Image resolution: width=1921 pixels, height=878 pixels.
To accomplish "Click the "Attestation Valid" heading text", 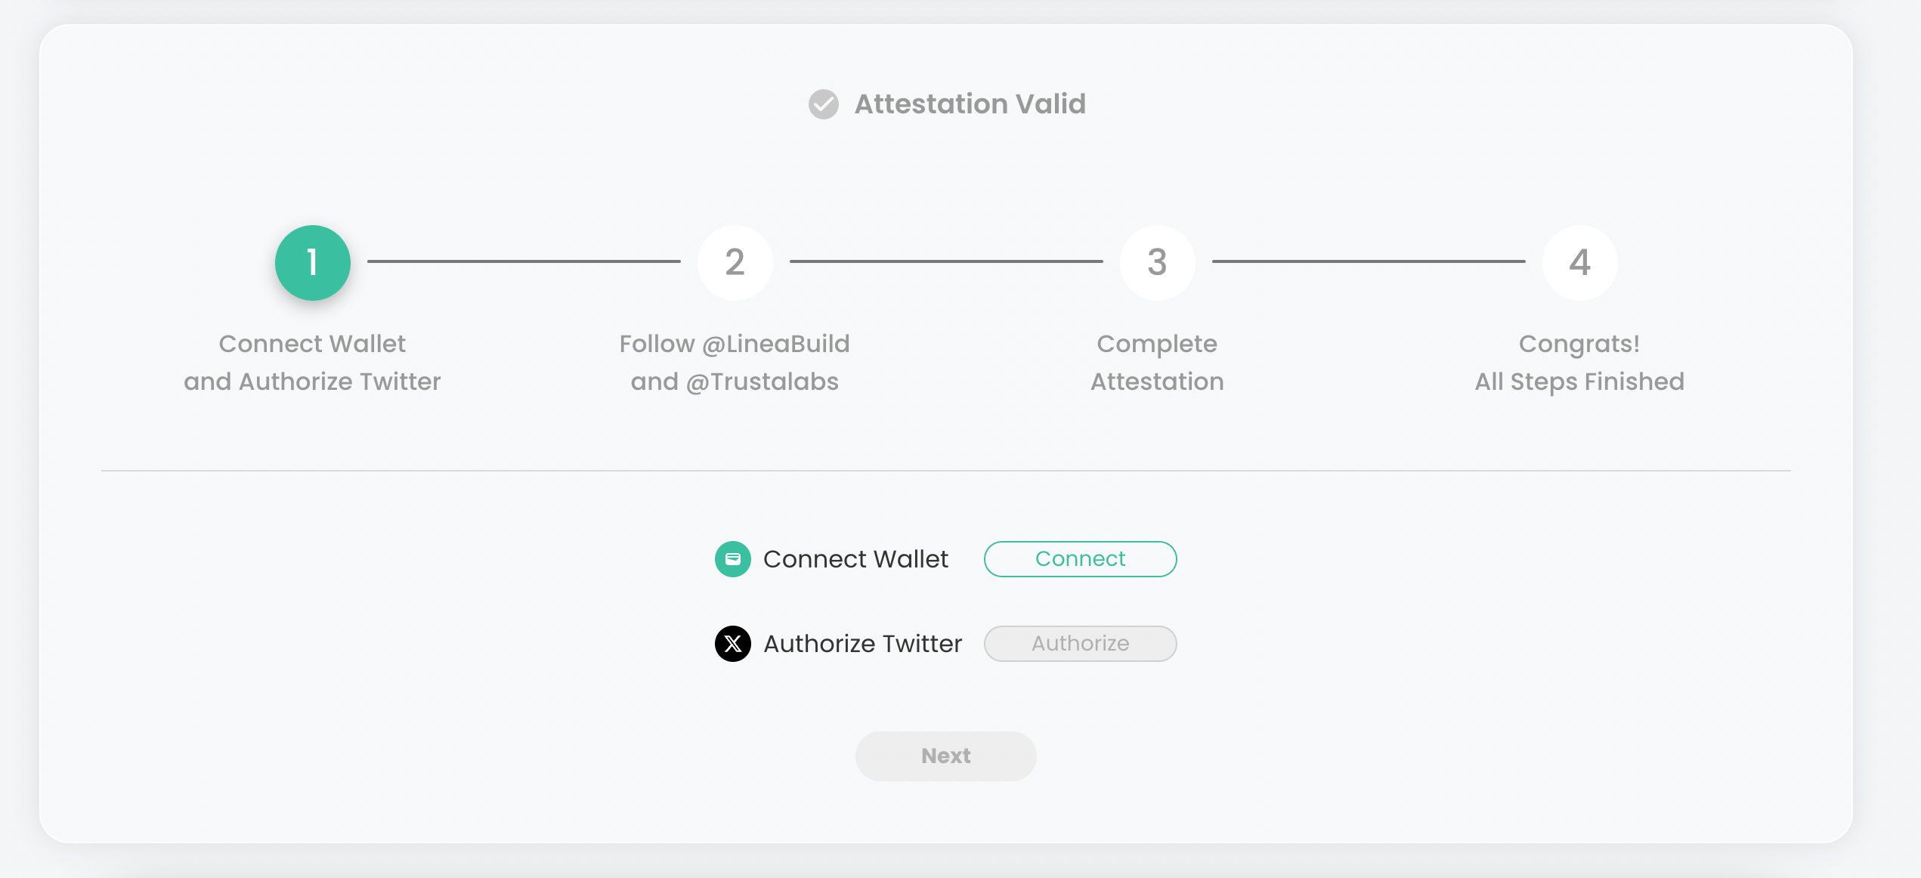I will pyautogui.click(x=970, y=104).
